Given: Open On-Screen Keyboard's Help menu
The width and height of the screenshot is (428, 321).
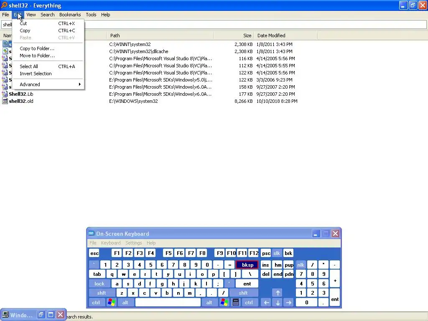Looking at the screenshot, I should [x=151, y=243].
